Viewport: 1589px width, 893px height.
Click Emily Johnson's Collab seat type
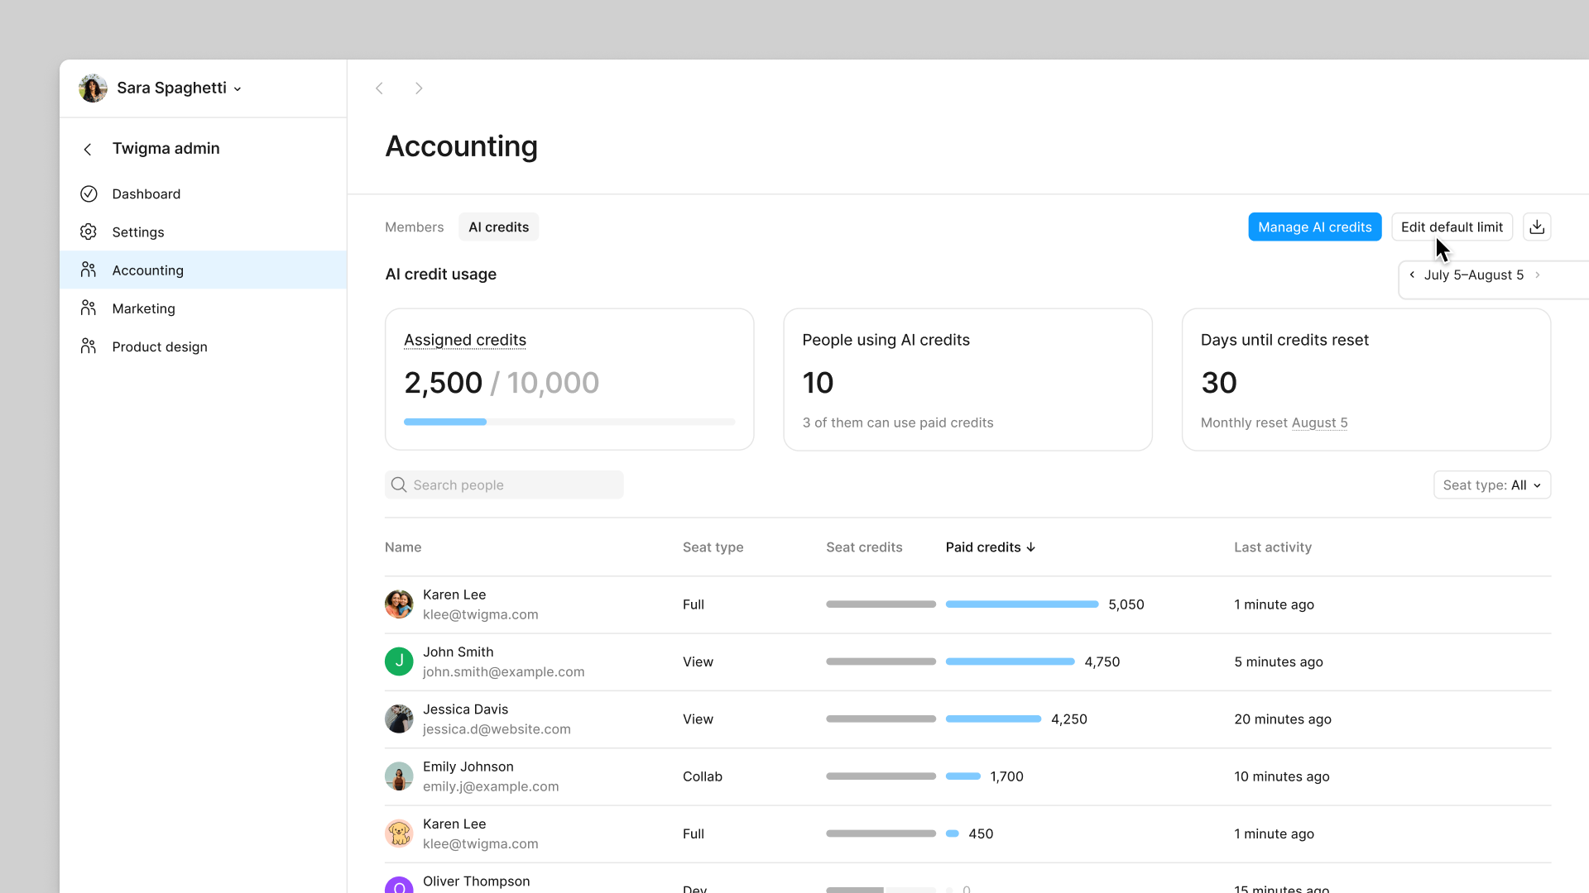point(702,776)
